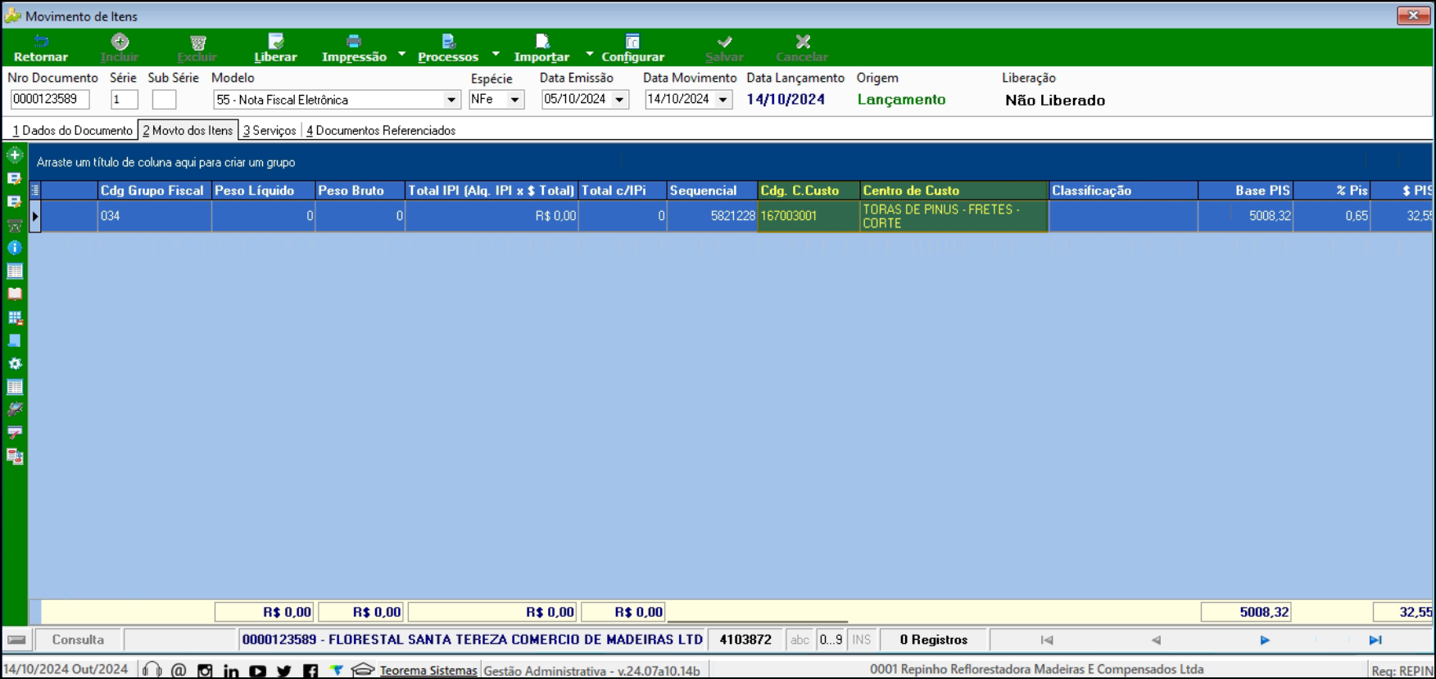Go to first record navigation button
The width and height of the screenshot is (1436, 679).
pyautogui.click(x=1047, y=640)
